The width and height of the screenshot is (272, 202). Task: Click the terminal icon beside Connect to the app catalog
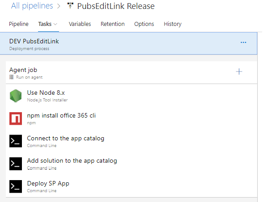pos(16,141)
